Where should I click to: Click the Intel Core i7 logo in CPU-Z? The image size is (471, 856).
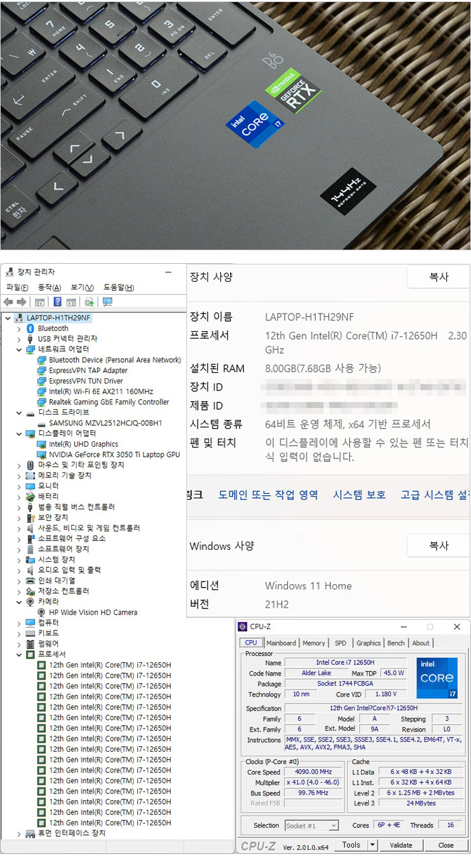(437, 678)
